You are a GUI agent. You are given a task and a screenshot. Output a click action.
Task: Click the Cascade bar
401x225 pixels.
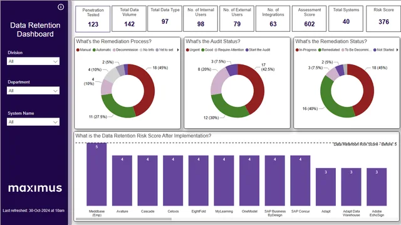[148, 181]
